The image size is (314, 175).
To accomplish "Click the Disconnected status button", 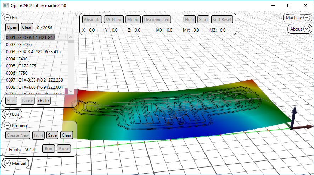I will coord(157,20).
